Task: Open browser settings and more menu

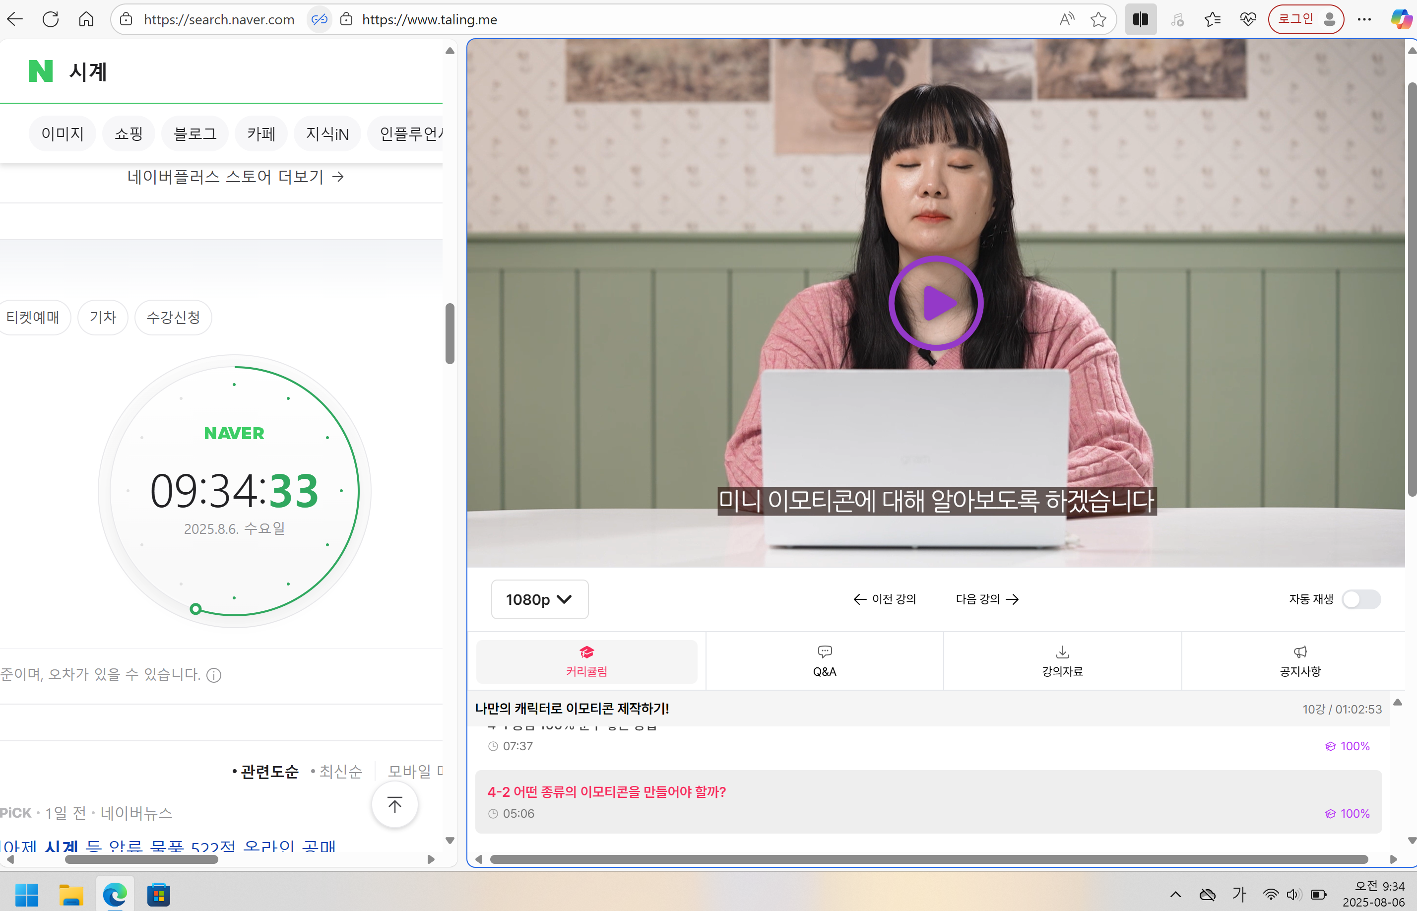Action: (1364, 19)
